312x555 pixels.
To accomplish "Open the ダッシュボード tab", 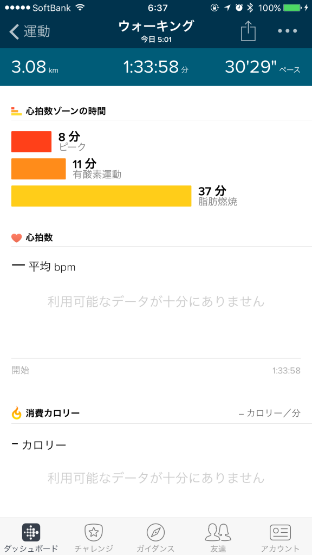I will coord(31,538).
